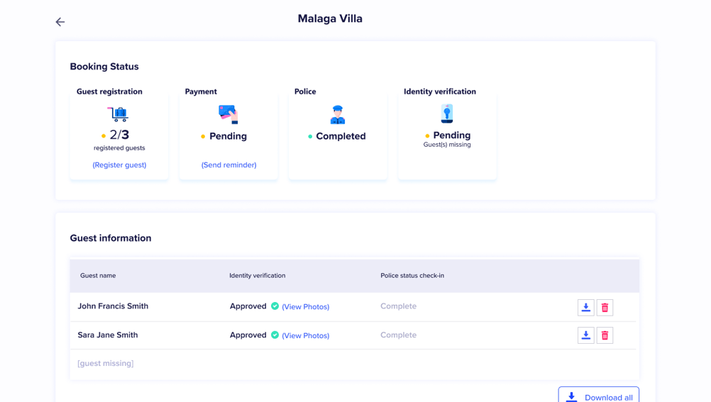Download Sara Jane Smith's guest data

(x=585, y=335)
